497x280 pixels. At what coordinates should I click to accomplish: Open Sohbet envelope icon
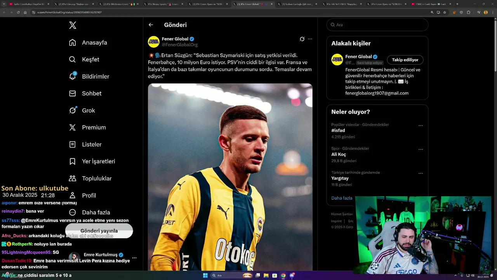(x=73, y=93)
